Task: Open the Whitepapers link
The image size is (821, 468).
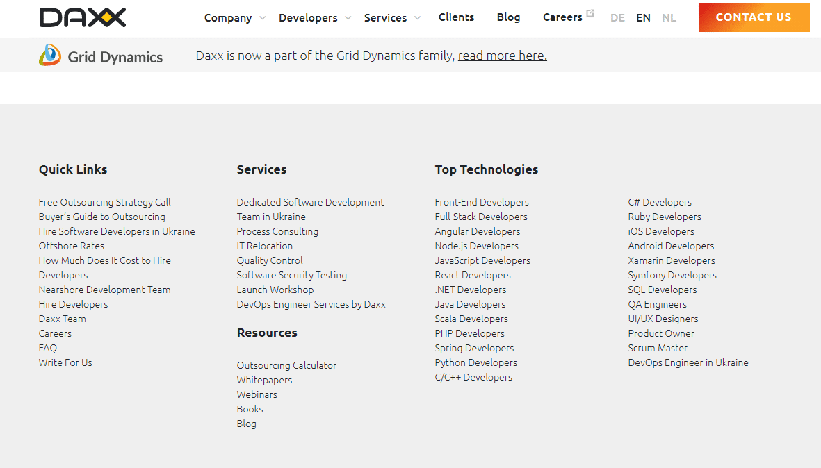Action: [x=264, y=380]
